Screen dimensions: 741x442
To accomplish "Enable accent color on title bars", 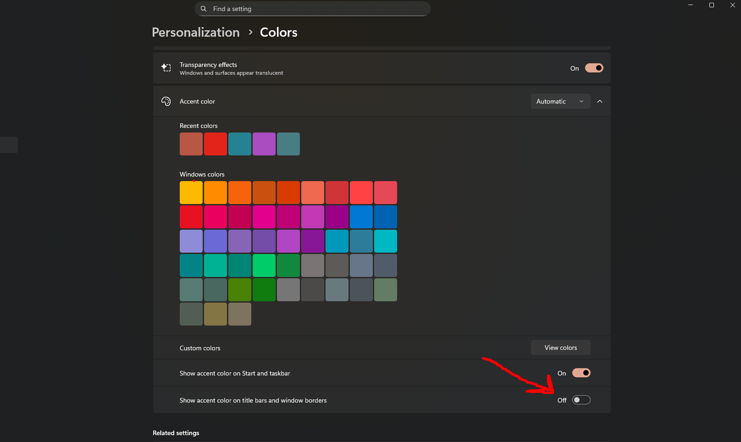I will [x=581, y=400].
